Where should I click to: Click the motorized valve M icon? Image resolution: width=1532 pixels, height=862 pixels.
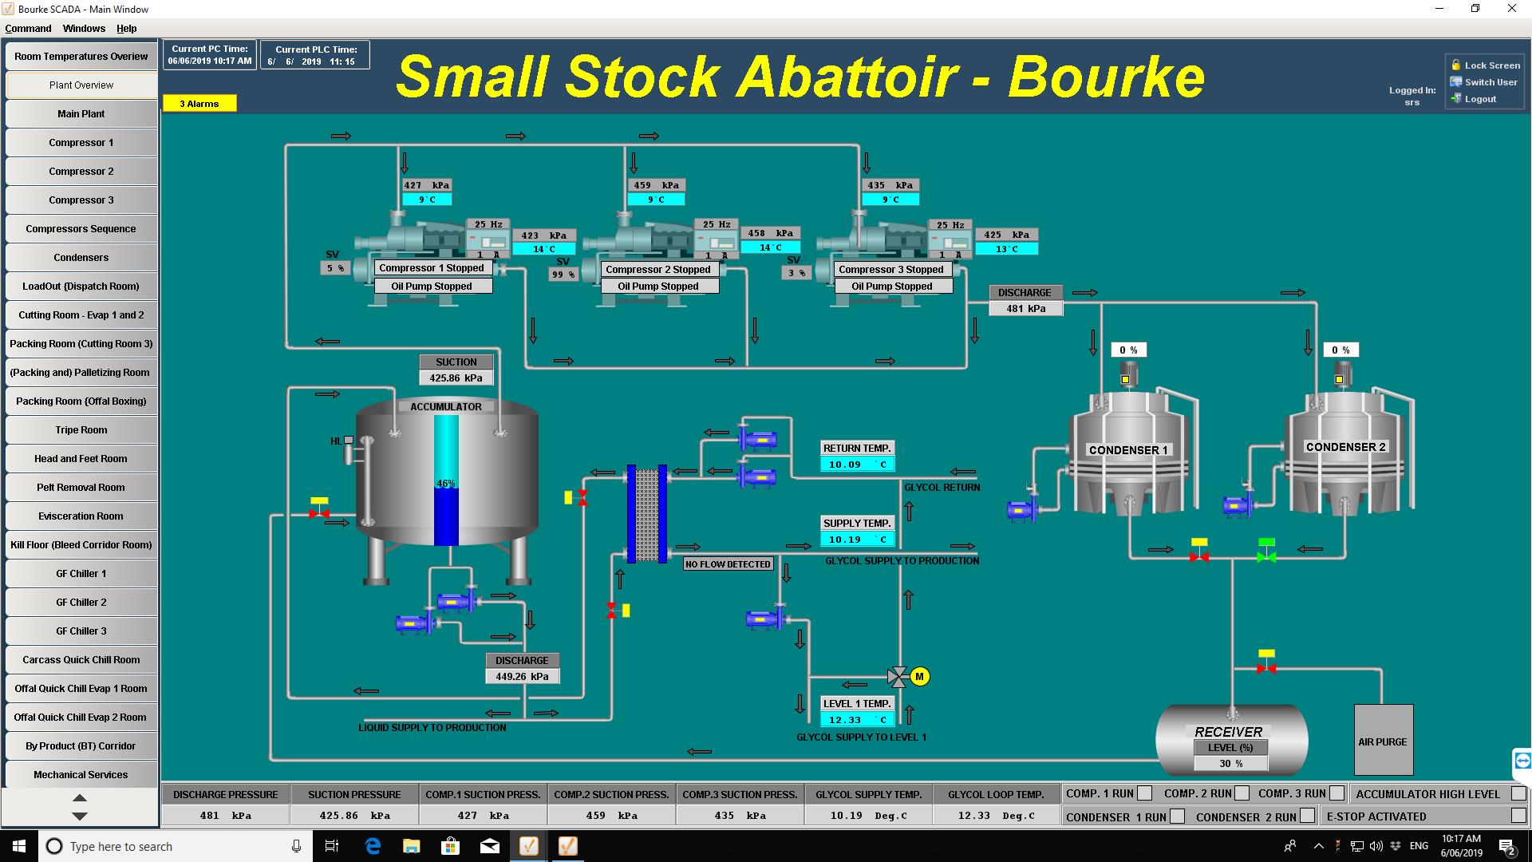pyautogui.click(x=919, y=677)
